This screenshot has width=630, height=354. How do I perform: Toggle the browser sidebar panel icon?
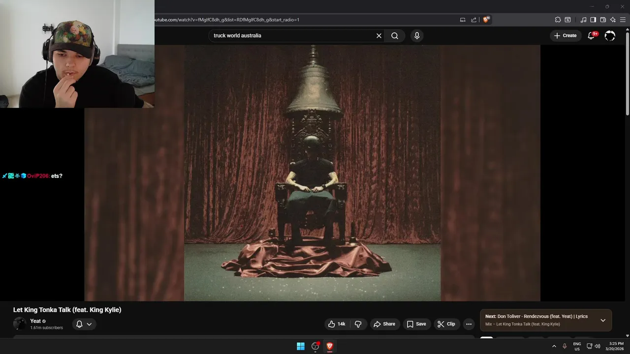click(593, 20)
